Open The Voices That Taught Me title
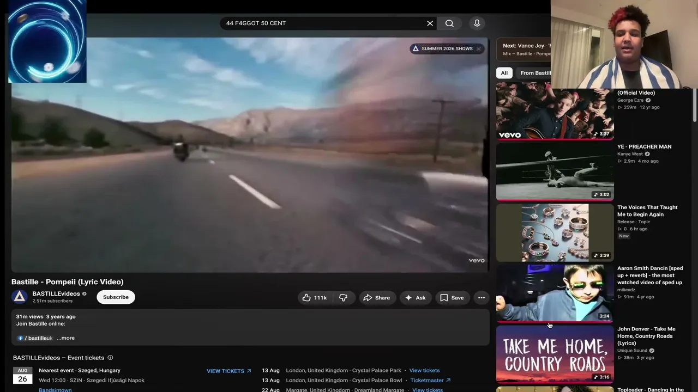This screenshot has width=698, height=392. 647,211
